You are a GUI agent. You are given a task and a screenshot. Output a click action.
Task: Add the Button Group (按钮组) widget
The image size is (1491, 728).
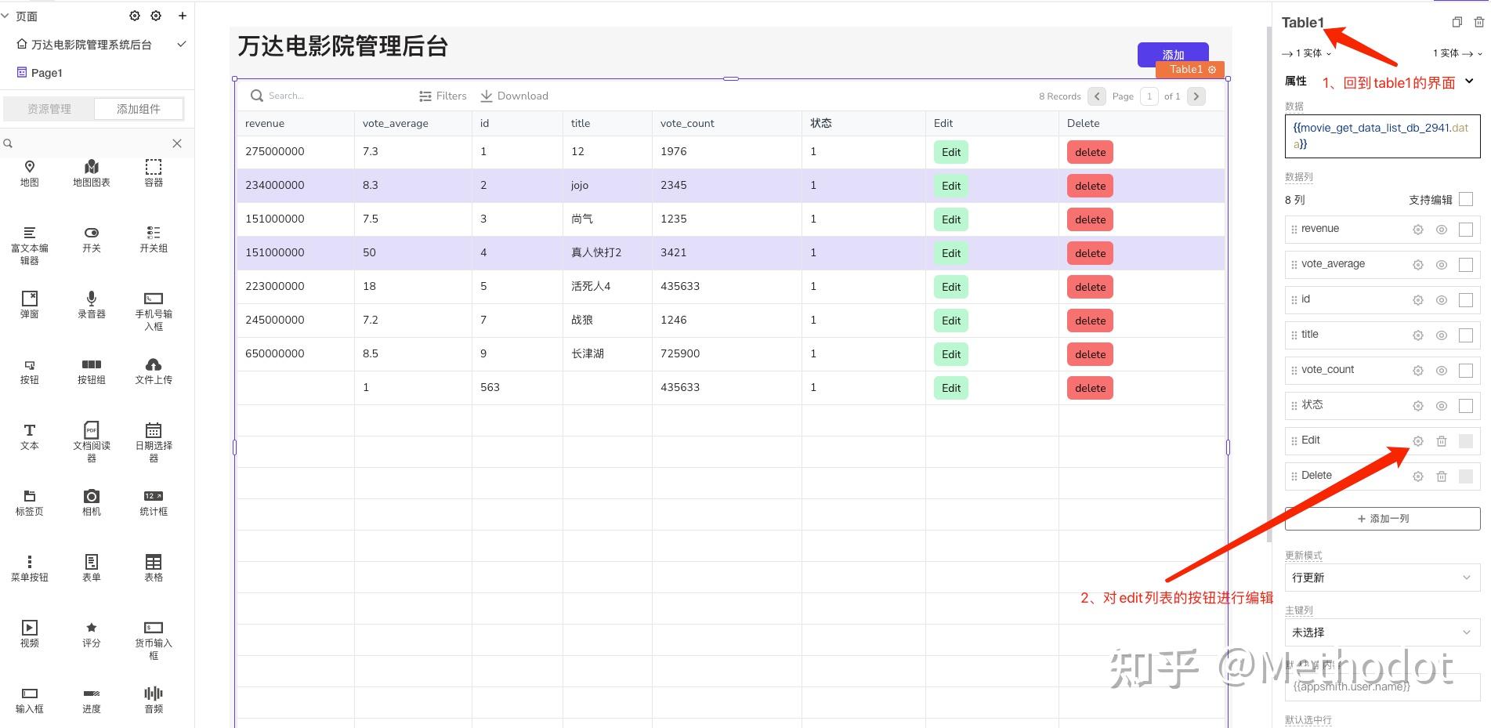(92, 371)
